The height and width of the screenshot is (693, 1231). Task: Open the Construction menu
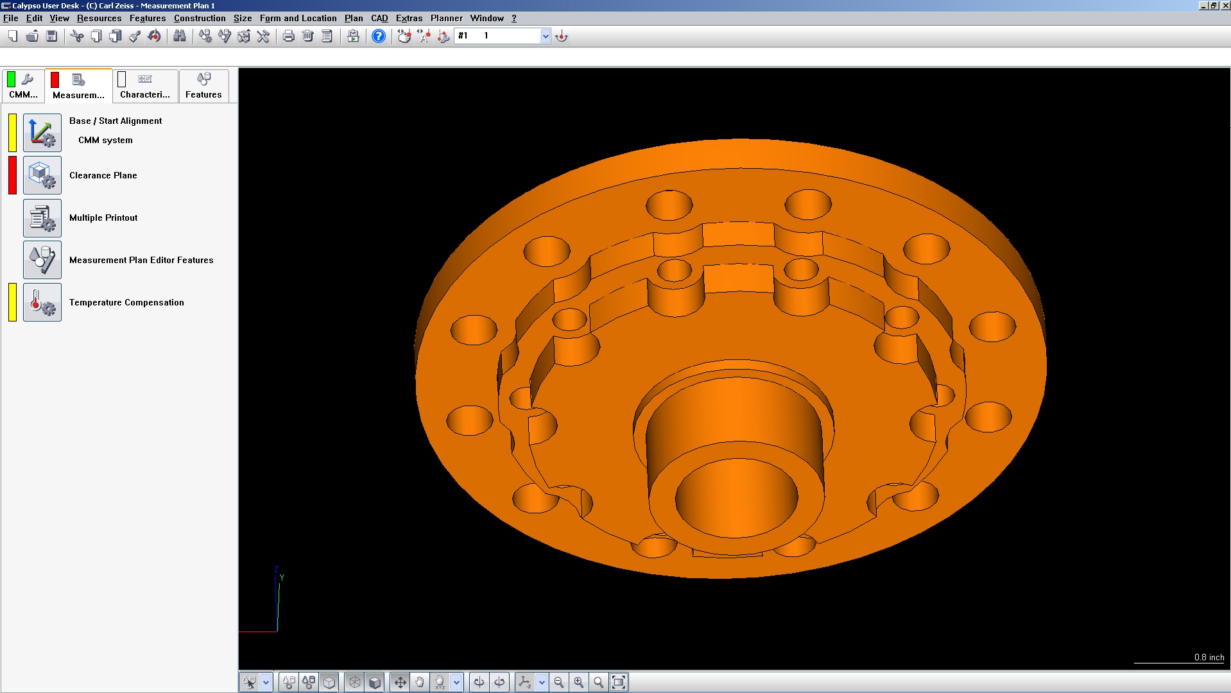click(200, 18)
